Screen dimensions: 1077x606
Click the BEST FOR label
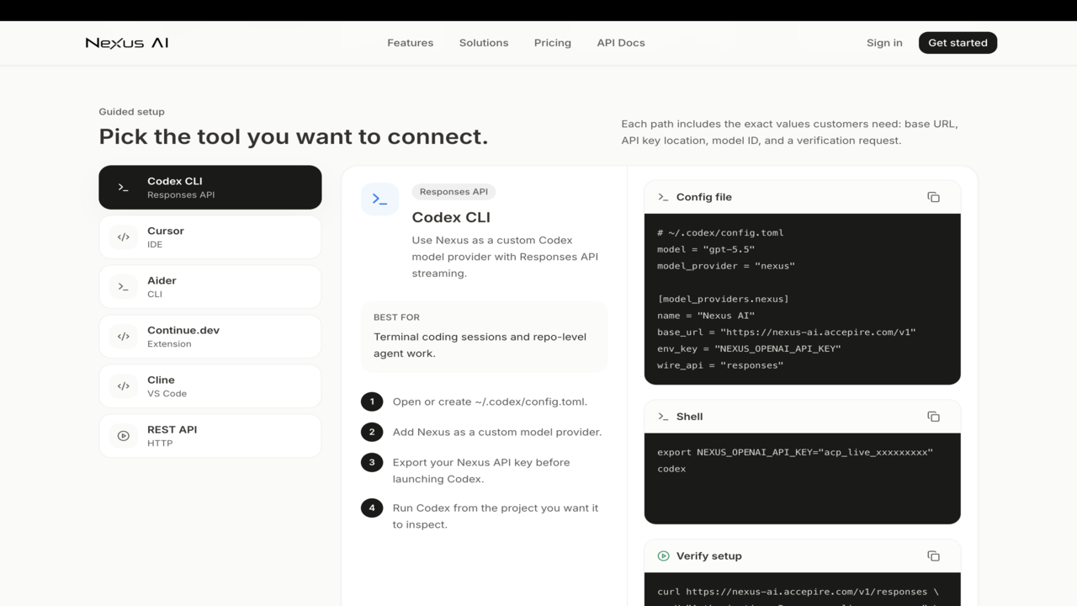(x=396, y=317)
